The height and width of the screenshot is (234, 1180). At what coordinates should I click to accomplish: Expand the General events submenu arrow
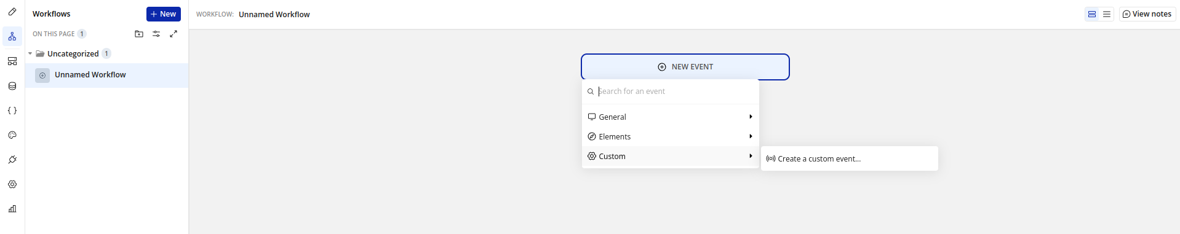pyautogui.click(x=751, y=117)
